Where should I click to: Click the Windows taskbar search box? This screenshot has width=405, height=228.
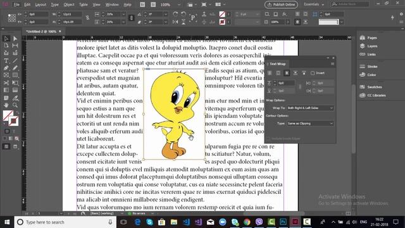65,222
